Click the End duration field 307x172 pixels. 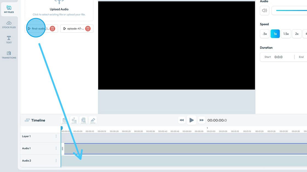tap(301, 57)
